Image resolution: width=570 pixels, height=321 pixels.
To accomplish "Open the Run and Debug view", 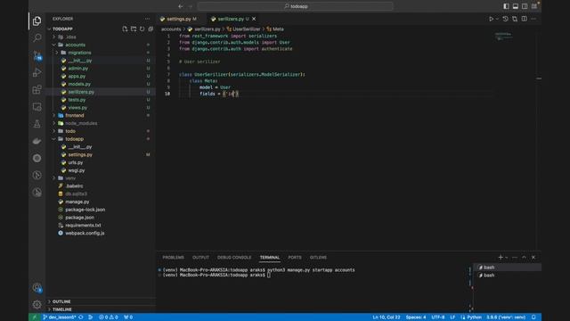I will click(37, 72).
